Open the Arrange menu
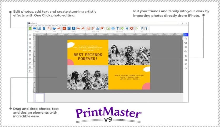The width and height of the screenshot is (220, 127). click(35, 25)
